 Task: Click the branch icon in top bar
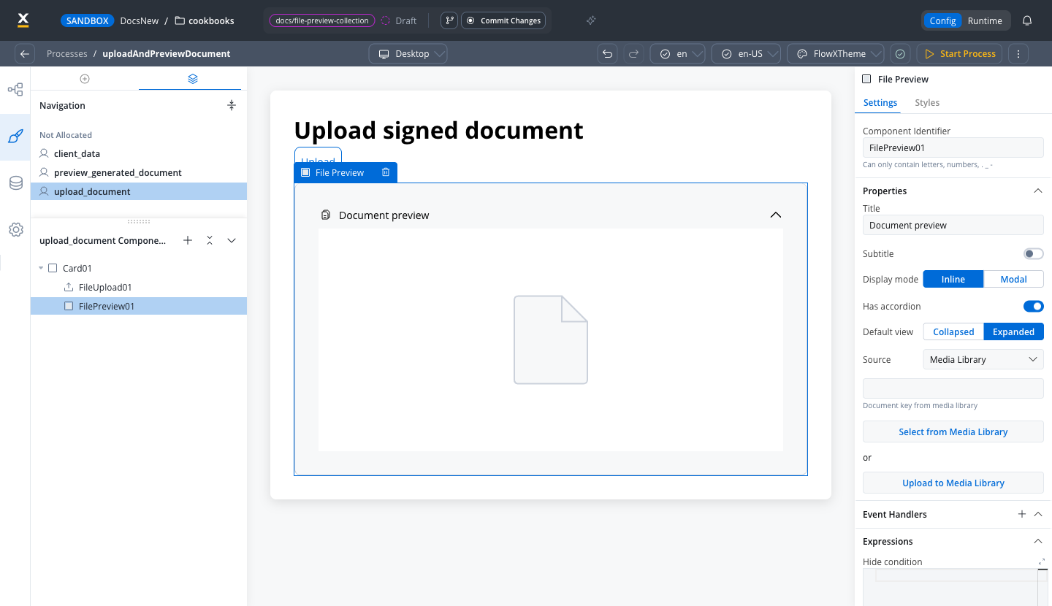point(449,20)
